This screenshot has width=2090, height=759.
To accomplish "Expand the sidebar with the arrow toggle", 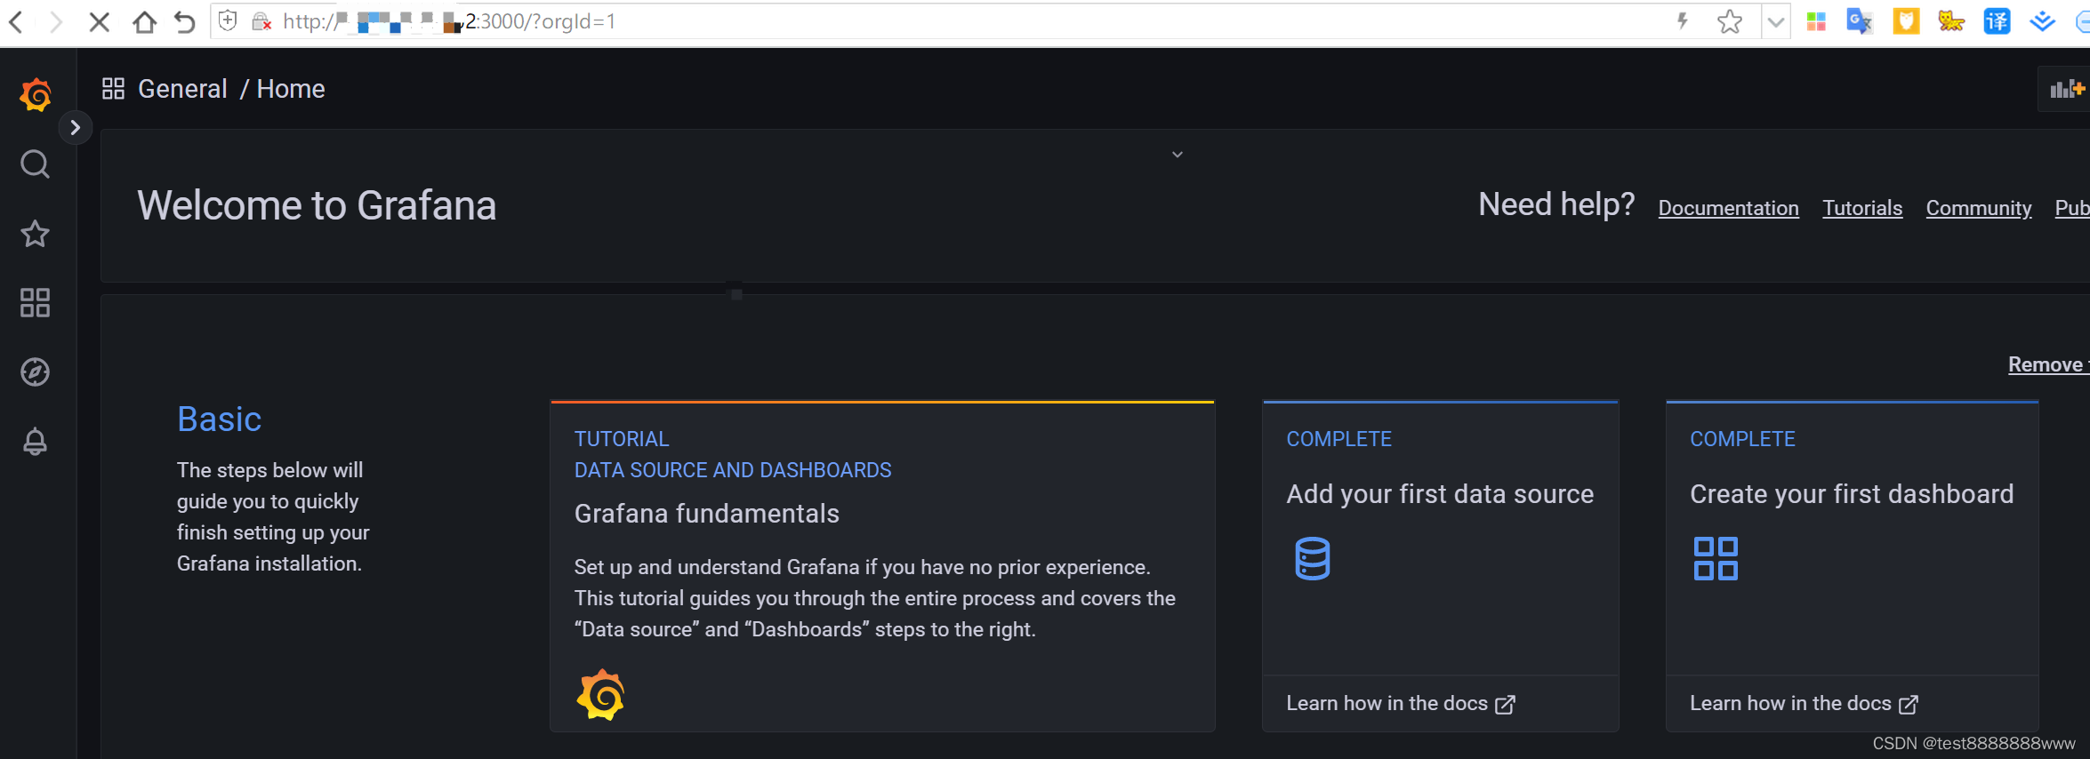I will pyautogui.click(x=76, y=128).
